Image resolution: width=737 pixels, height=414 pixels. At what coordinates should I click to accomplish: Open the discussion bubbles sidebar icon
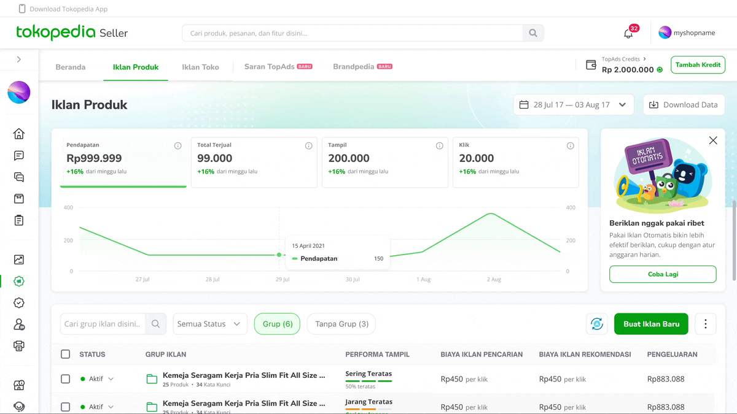click(19, 177)
